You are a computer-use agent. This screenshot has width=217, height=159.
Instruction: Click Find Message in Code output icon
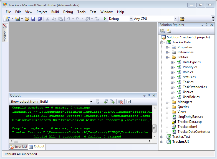98,102
